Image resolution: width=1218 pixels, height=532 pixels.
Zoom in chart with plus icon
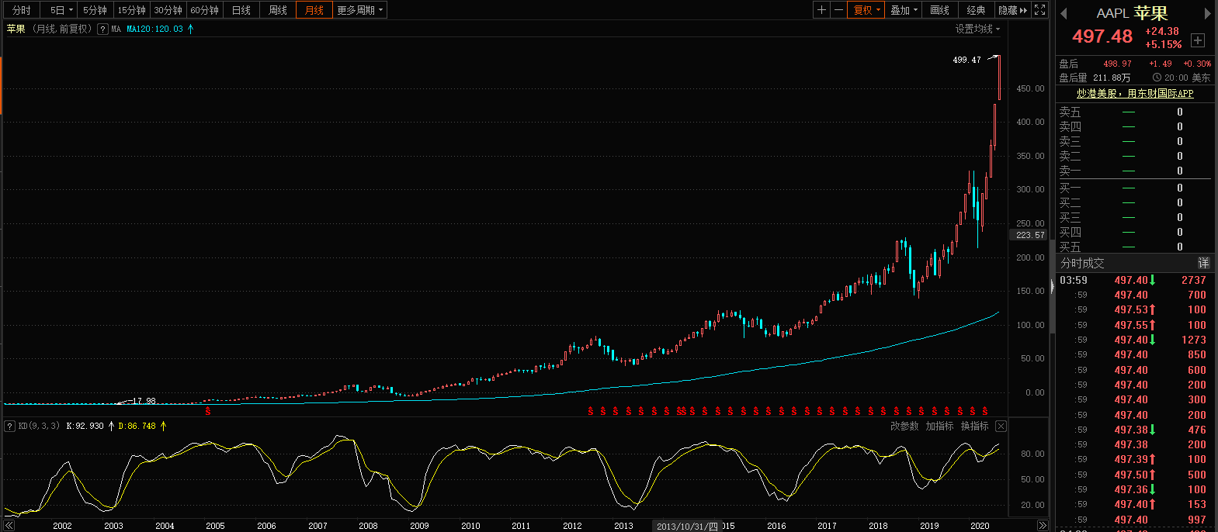pyautogui.click(x=821, y=10)
